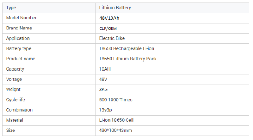Select 18650 Rechargeable Li-ion text
Screen dimensions: 253x140
tap(126, 48)
